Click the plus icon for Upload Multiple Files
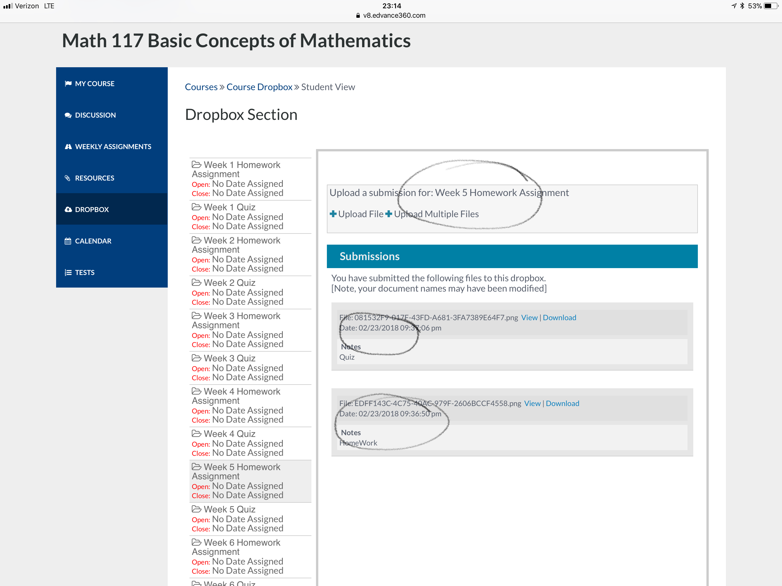Viewport: 782px width, 586px height. click(x=388, y=214)
